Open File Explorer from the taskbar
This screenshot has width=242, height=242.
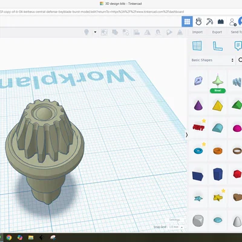pos(31,238)
